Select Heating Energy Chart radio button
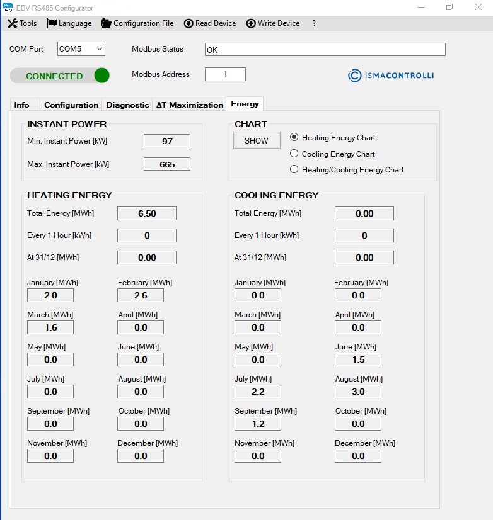Screen dimensions: 493x520 point(294,137)
